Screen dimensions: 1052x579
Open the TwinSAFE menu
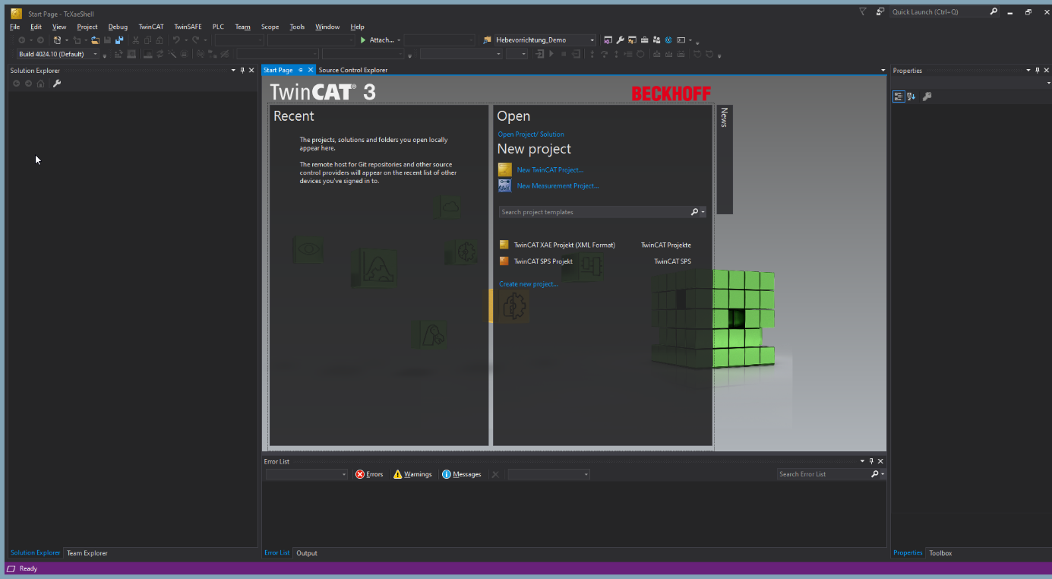[188, 27]
